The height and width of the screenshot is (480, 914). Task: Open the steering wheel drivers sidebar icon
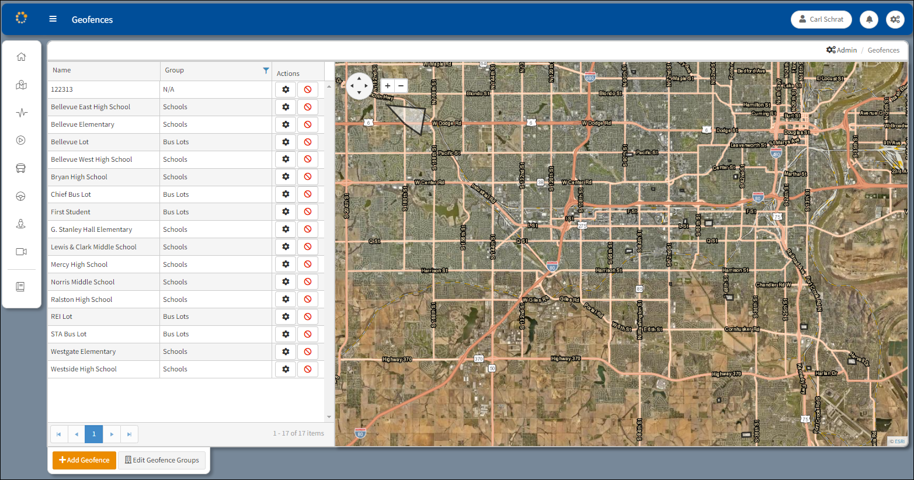tap(21, 196)
